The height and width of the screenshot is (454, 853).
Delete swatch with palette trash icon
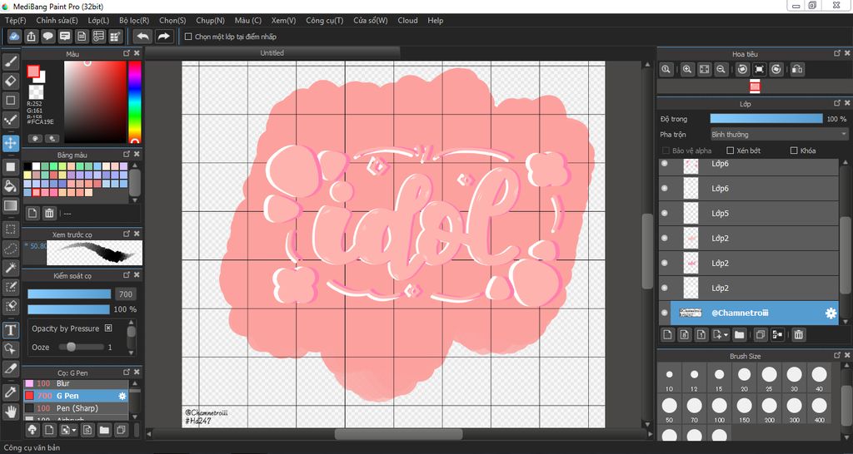(49, 213)
